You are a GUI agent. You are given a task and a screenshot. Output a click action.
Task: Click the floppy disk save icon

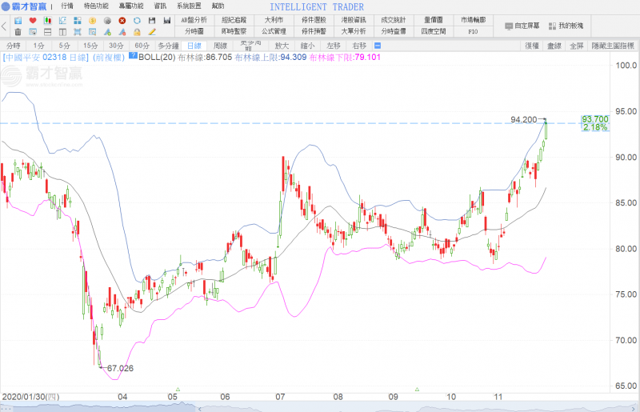pyautogui.click(x=152, y=20)
